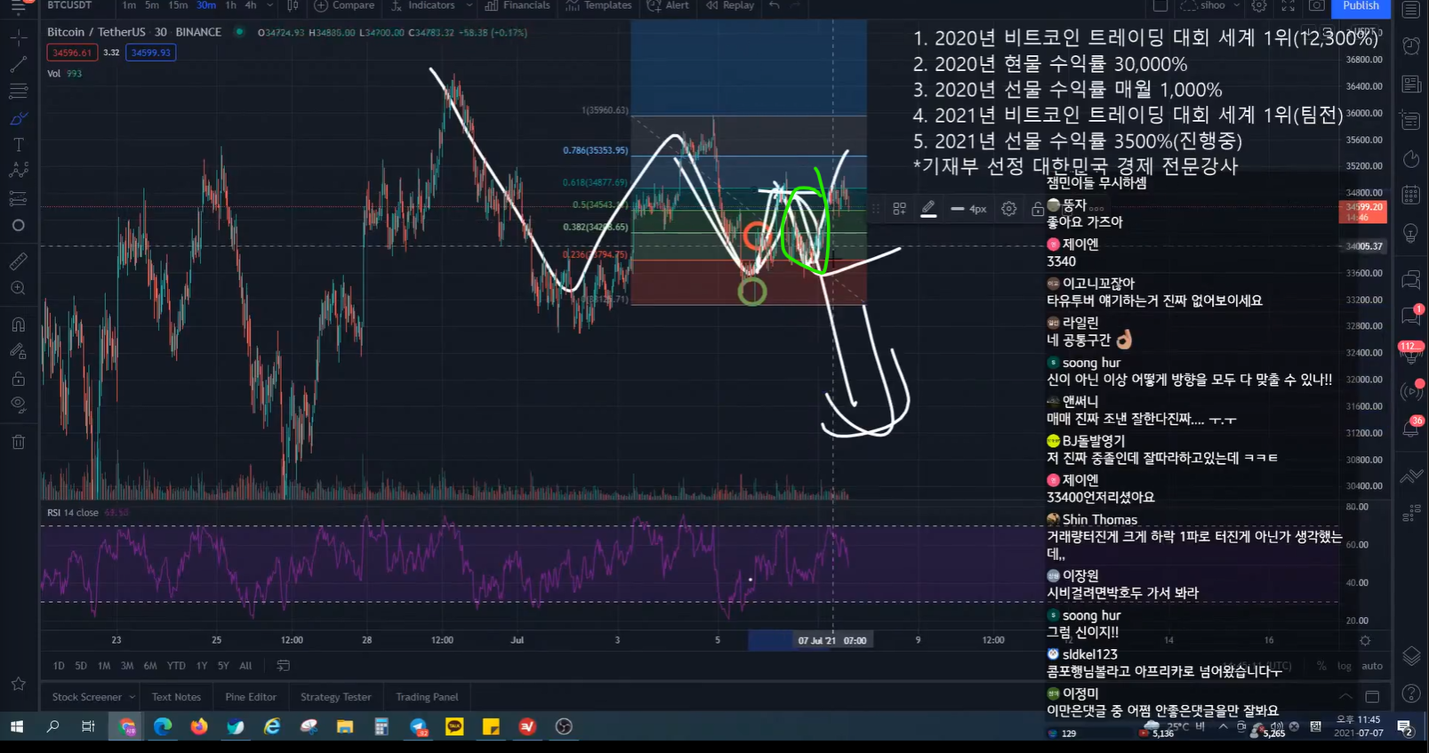This screenshot has width=1429, height=753.
Task: Toggle stay-in-drawing-mode pencil lock
Action: (18, 351)
